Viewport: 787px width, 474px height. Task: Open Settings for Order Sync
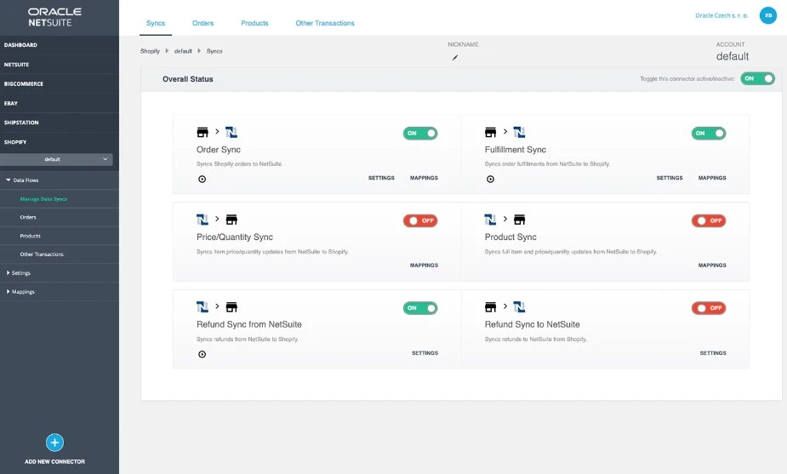click(x=381, y=178)
